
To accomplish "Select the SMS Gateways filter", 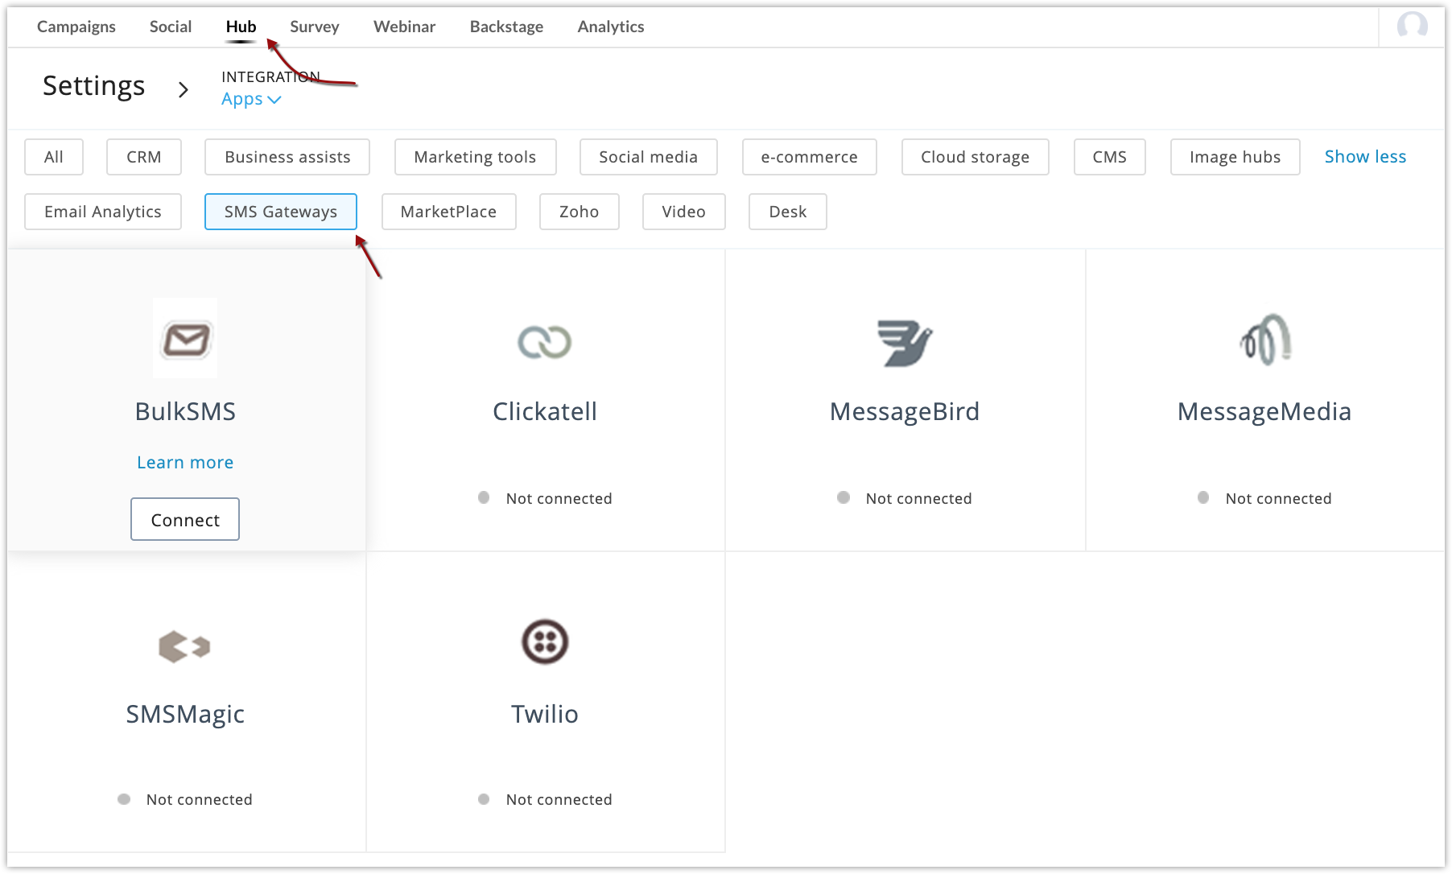I will click(280, 212).
